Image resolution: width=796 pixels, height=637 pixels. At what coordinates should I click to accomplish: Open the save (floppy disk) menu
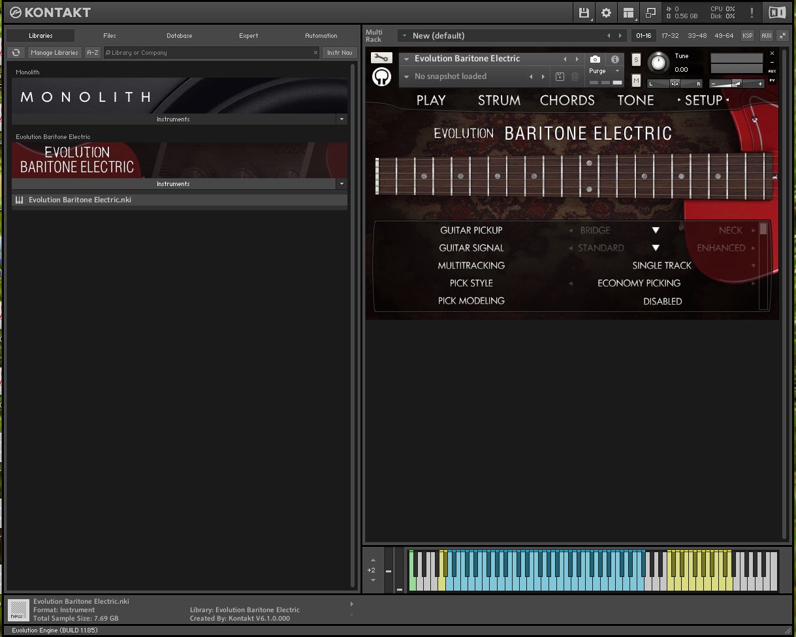[x=584, y=12]
